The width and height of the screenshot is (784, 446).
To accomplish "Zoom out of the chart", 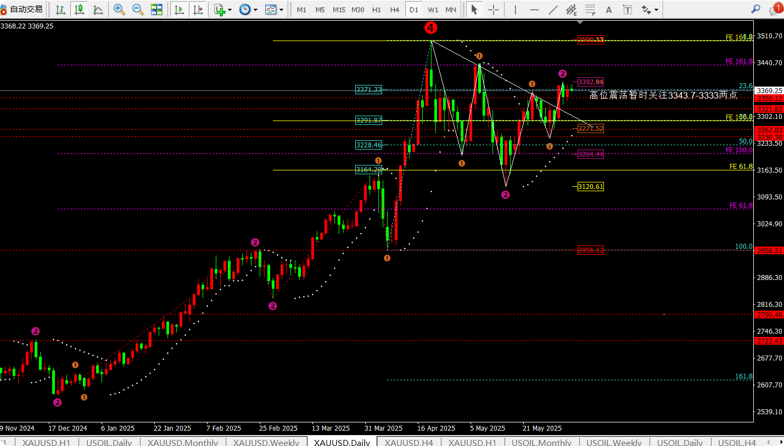I will tap(138, 9).
